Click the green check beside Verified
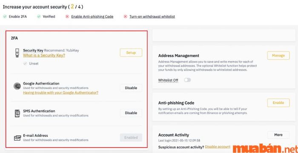The image size is (298, 153). click(39, 17)
